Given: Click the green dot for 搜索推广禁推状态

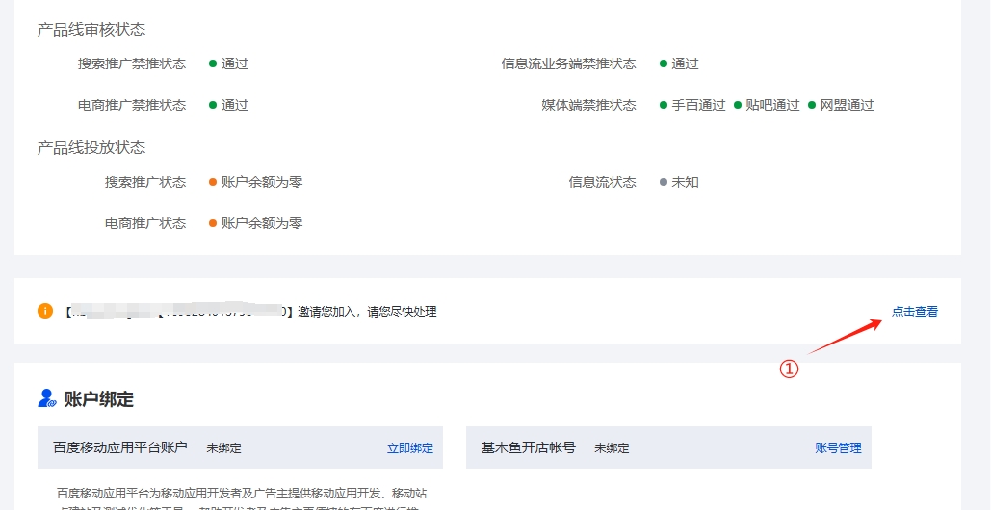Looking at the screenshot, I should [x=213, y=64].
